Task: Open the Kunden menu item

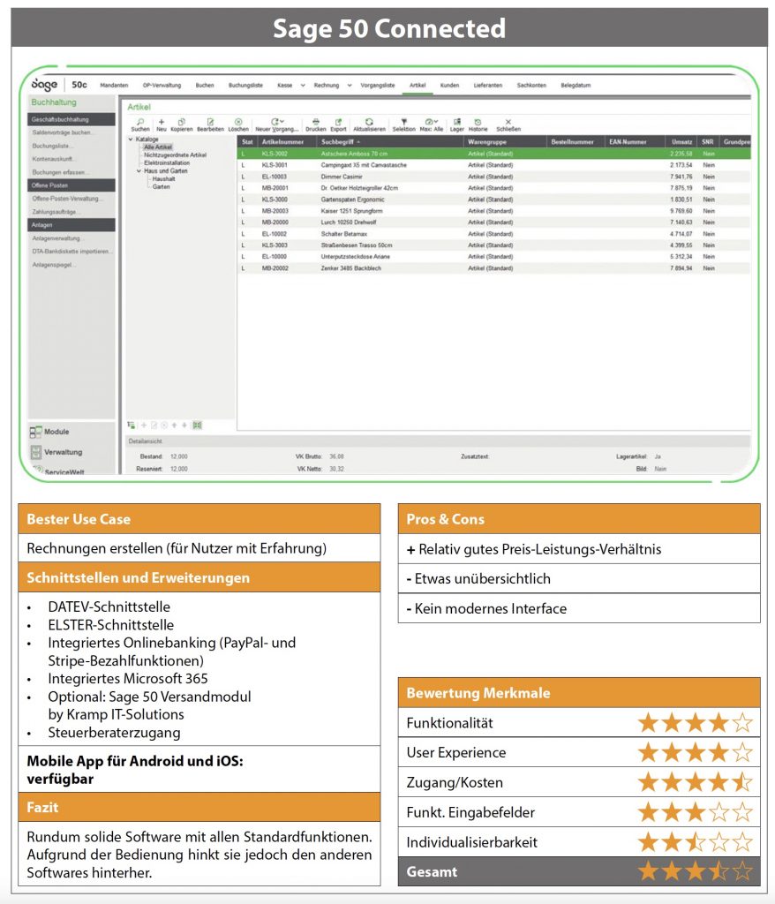Action: (450, 86)
